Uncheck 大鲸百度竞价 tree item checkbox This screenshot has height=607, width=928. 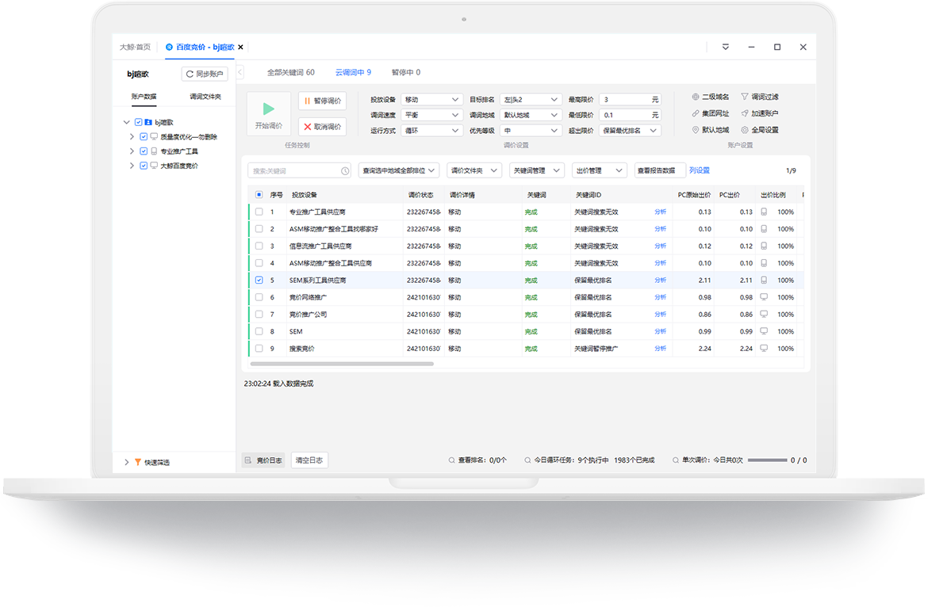pos(144,166)
